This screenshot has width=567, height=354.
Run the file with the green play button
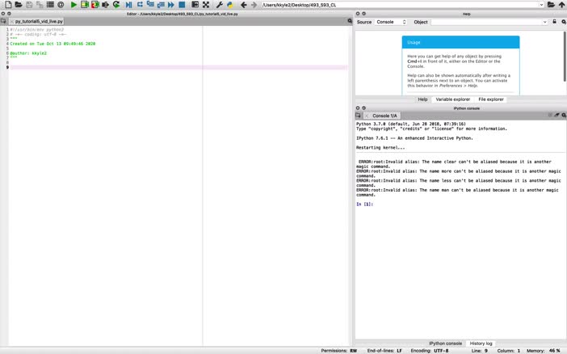(73, 5)
